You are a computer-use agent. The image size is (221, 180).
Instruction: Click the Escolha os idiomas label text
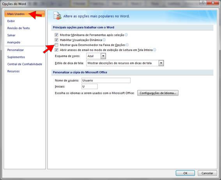[95, 93]
